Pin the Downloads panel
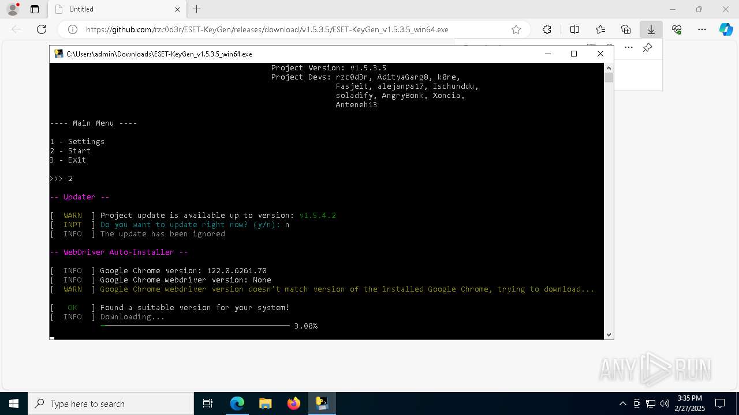739x415 pixels. click(x=647, y=48)
